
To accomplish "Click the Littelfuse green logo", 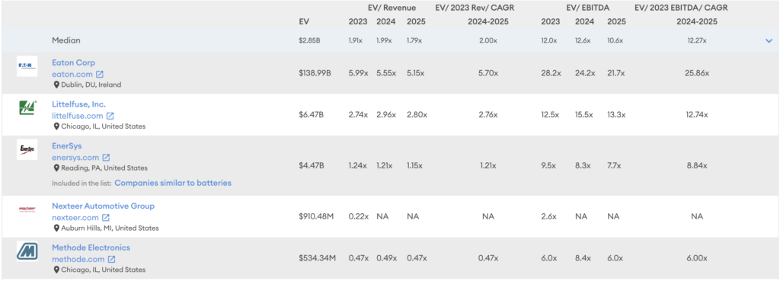I will pos(27,108).
